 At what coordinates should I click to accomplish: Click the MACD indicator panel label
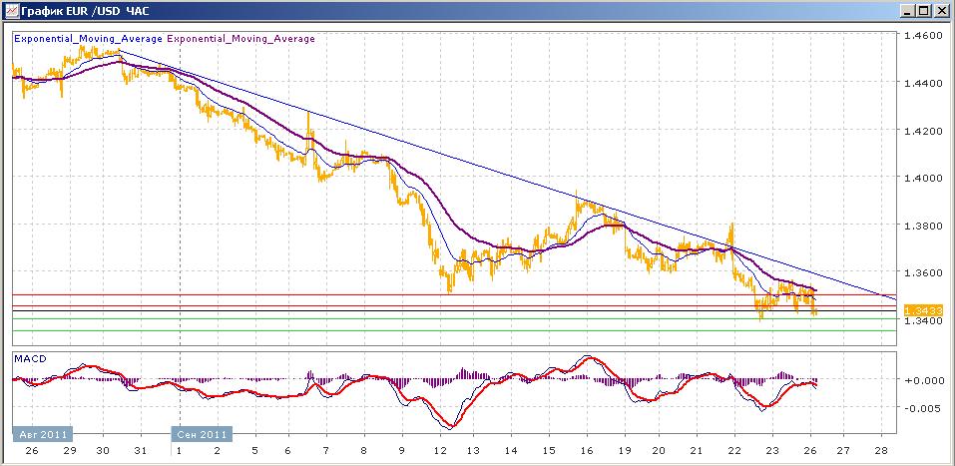[x=32, y=358]
